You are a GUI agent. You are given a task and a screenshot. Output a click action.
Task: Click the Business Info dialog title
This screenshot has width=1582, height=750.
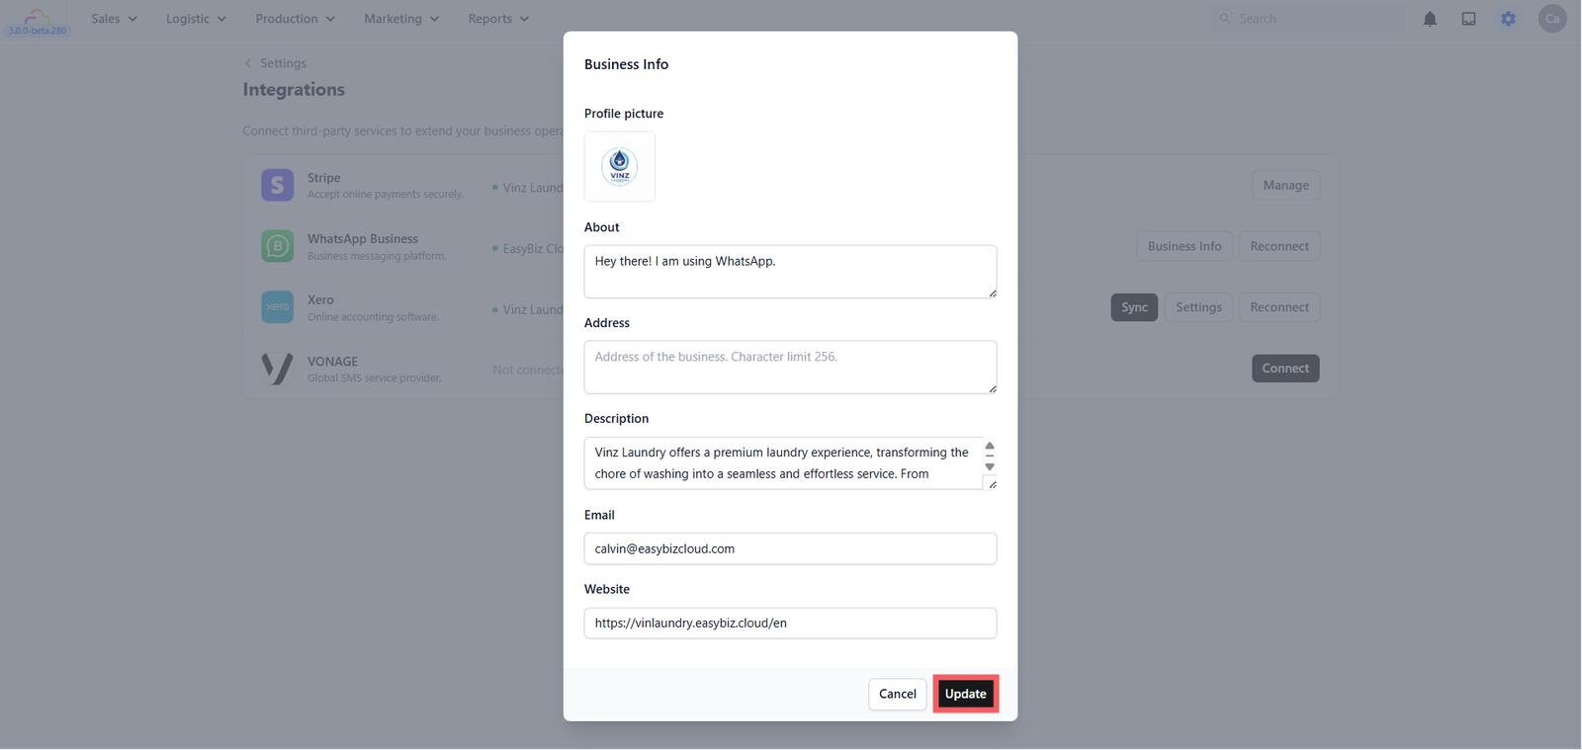coord(626,64)
